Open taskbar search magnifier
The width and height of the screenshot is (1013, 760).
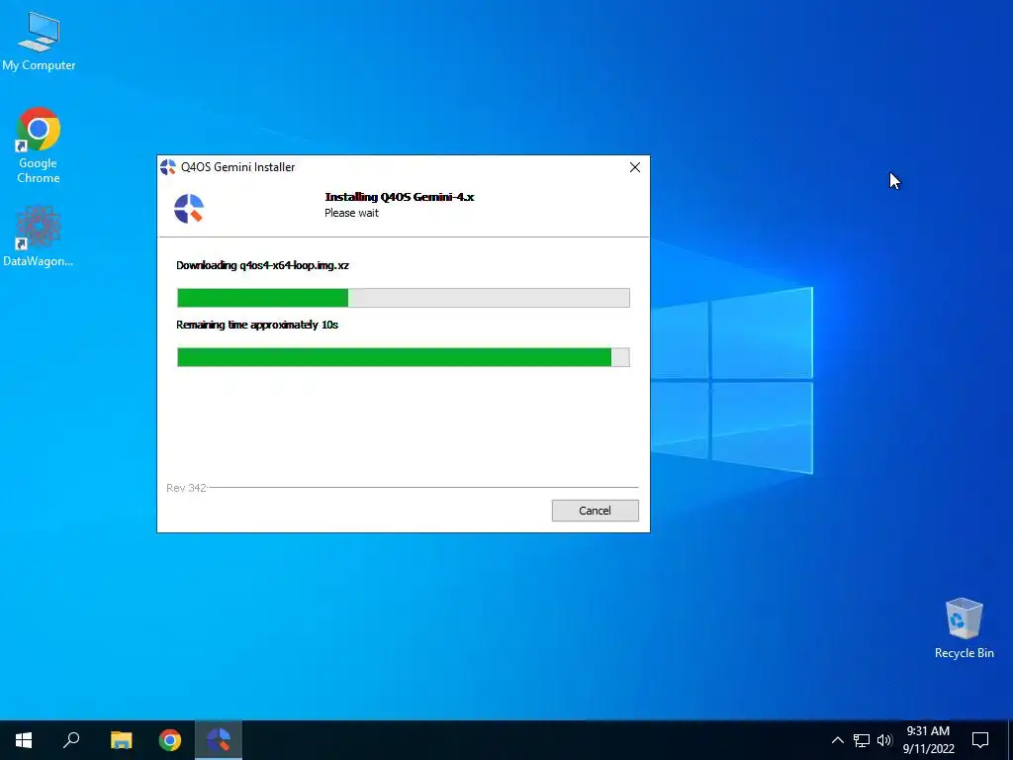[x=71, y=740]
